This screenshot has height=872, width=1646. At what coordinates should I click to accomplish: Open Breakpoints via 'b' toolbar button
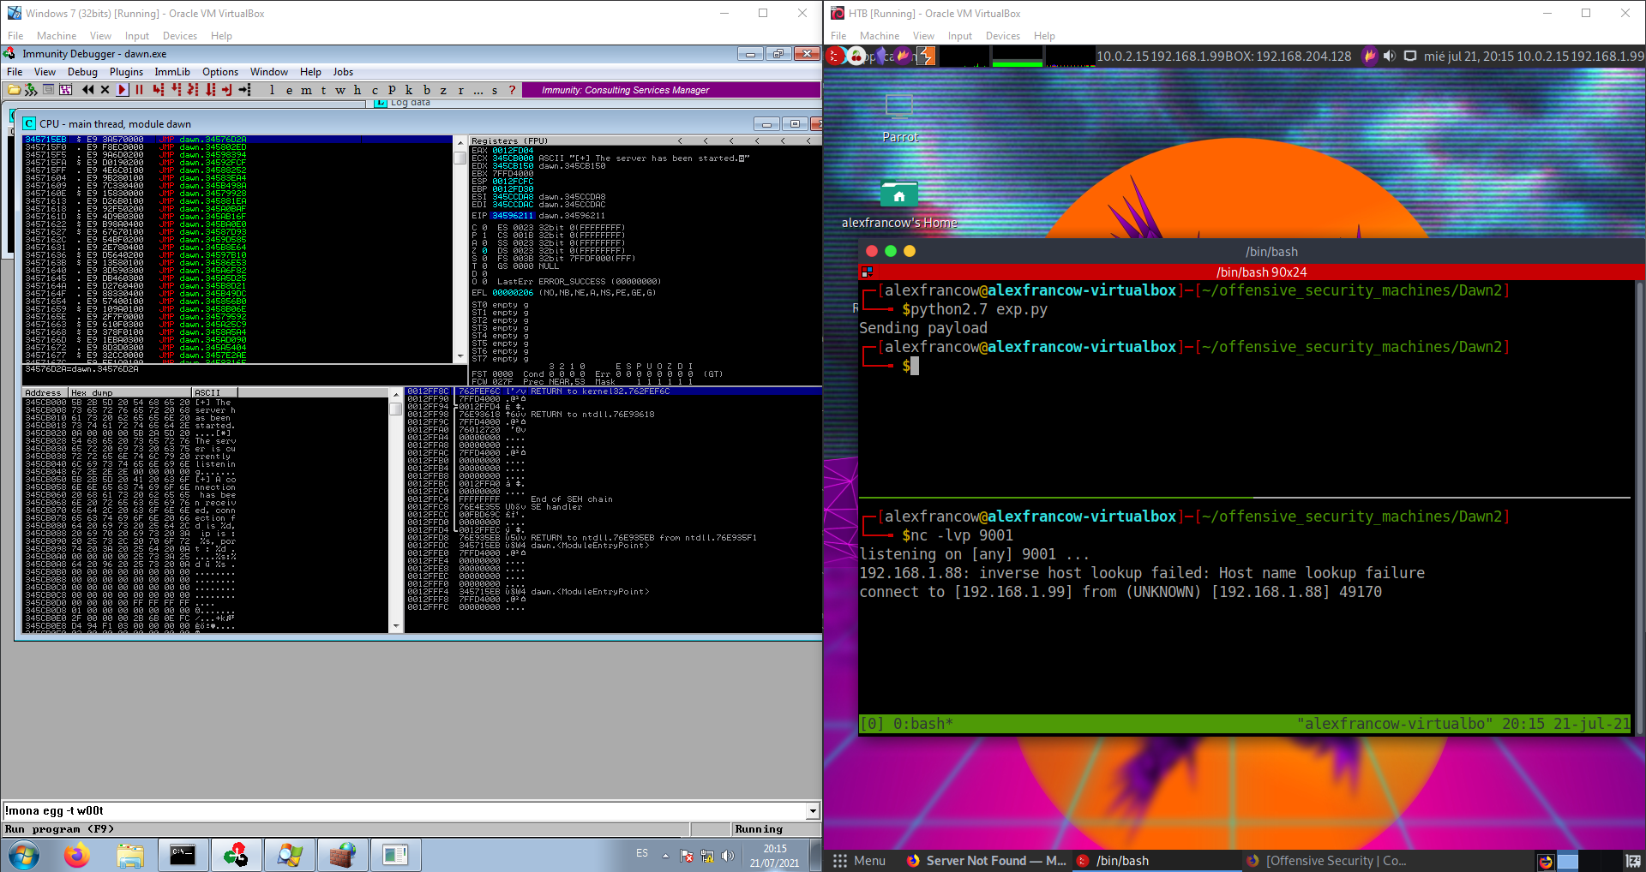[426, 90]
